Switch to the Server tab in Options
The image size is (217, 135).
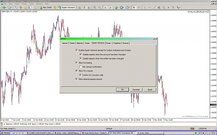65,43
